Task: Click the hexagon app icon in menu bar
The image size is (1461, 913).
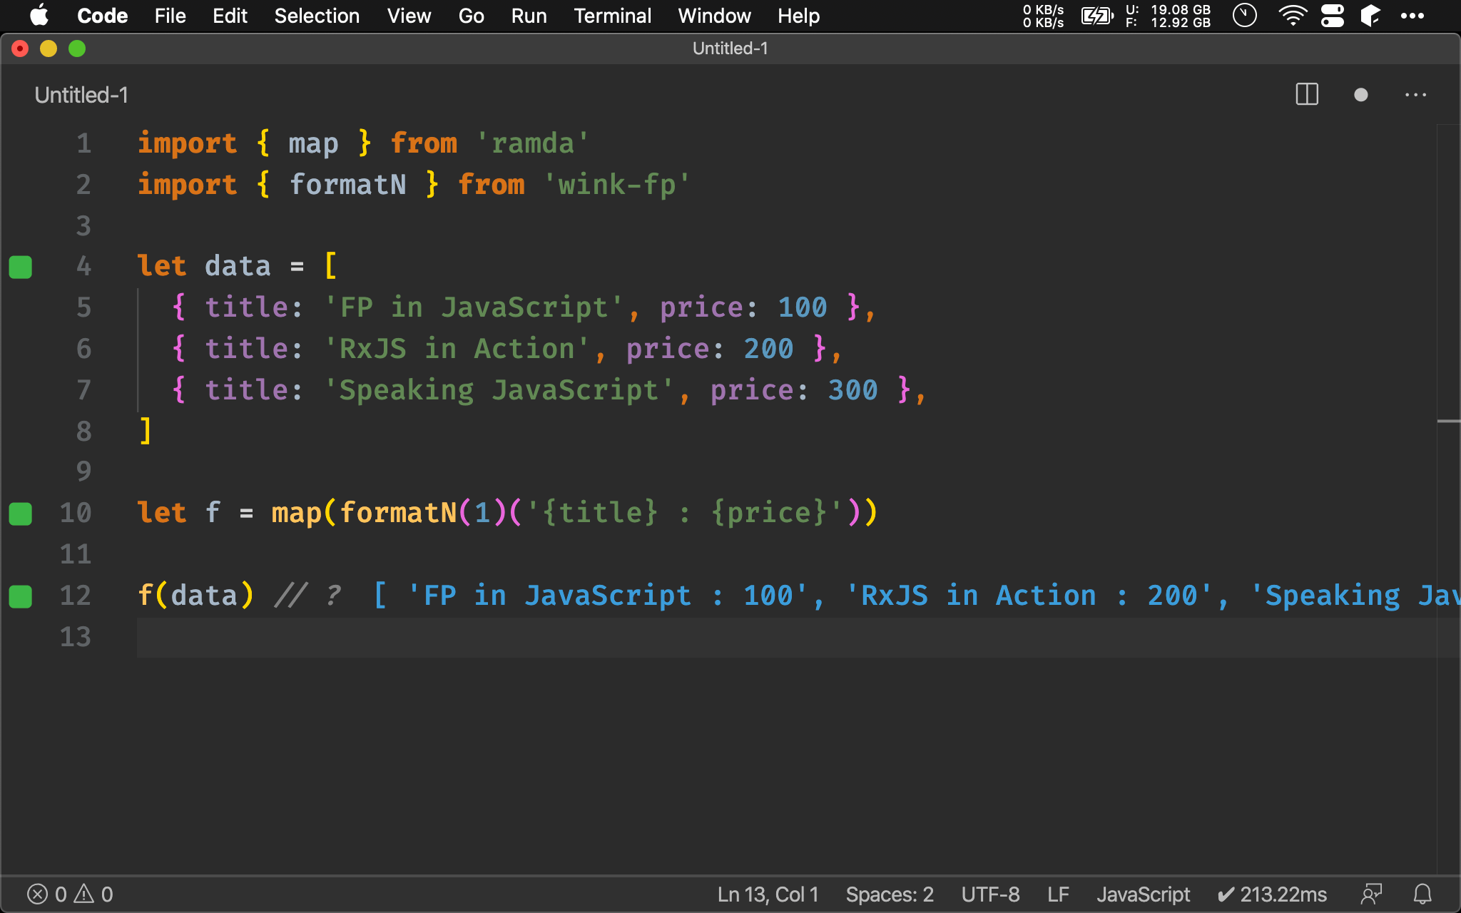Action: (1370, 16)
